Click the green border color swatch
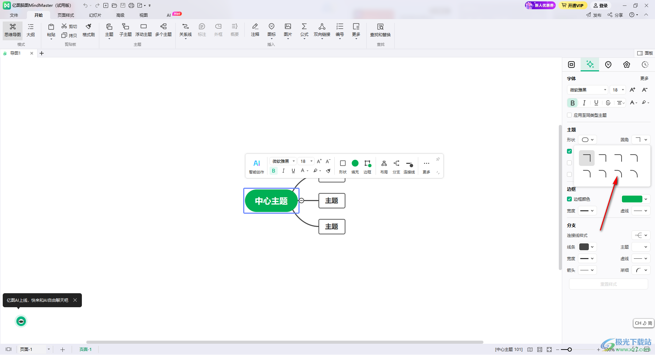This screenshot has height=355, width=655. click(x=632, y=199)
